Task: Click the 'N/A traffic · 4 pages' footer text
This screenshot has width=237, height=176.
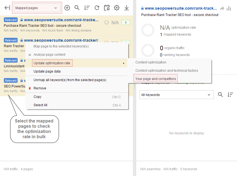Action: click(x=18, y=169)
